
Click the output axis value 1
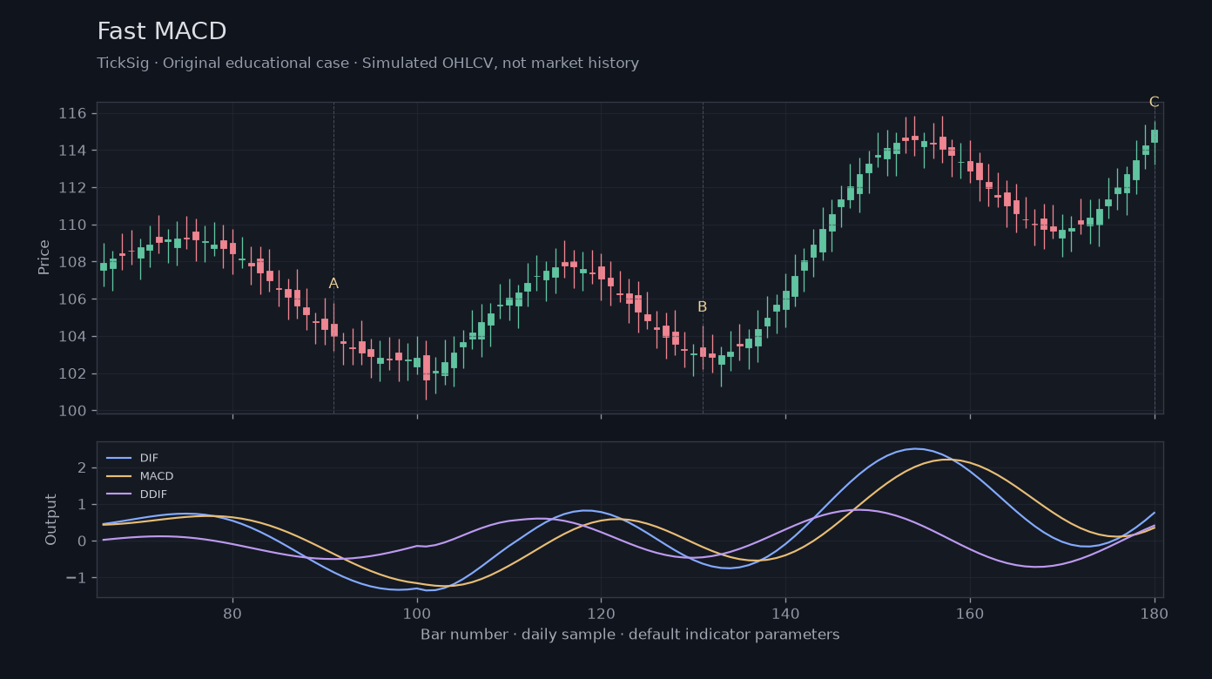click(x=82, y=504)
